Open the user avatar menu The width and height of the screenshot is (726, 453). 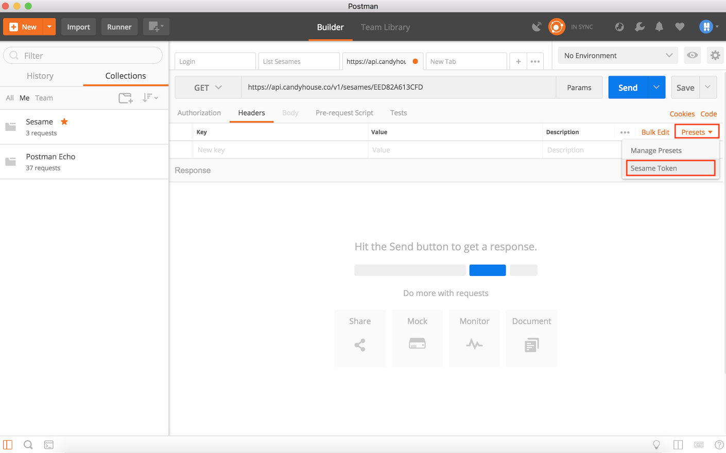[x=708, y=27]
